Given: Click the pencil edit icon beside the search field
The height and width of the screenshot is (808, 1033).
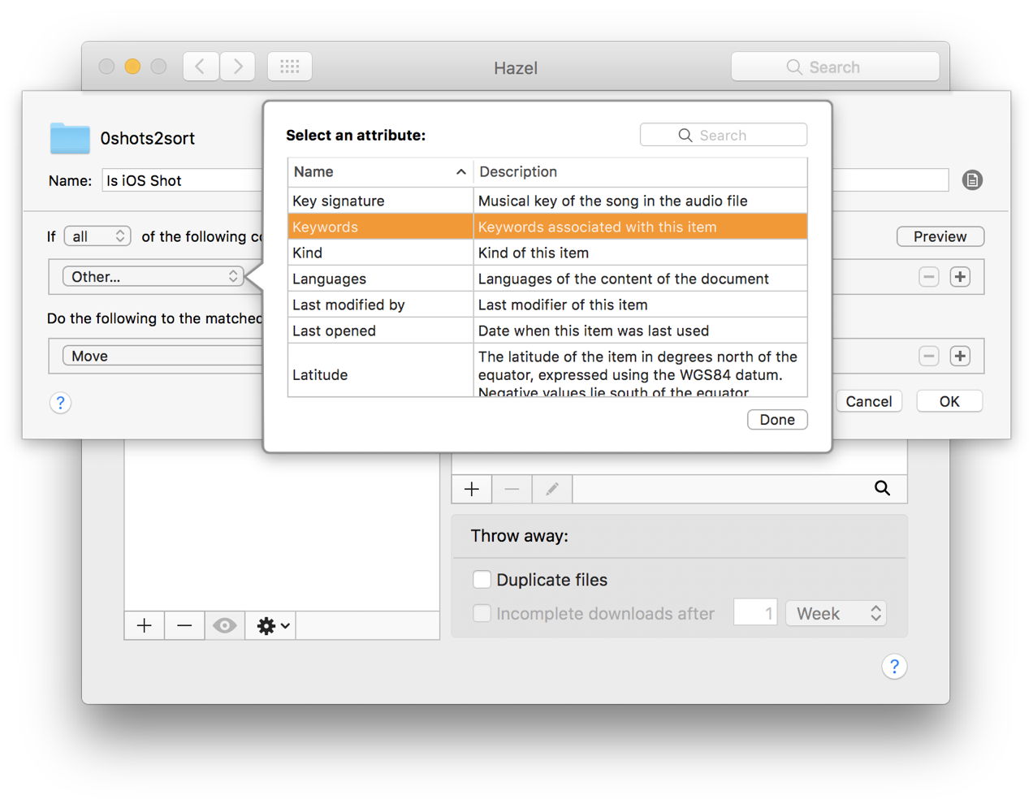Looking at the screenshot, I should coord(552,489).
